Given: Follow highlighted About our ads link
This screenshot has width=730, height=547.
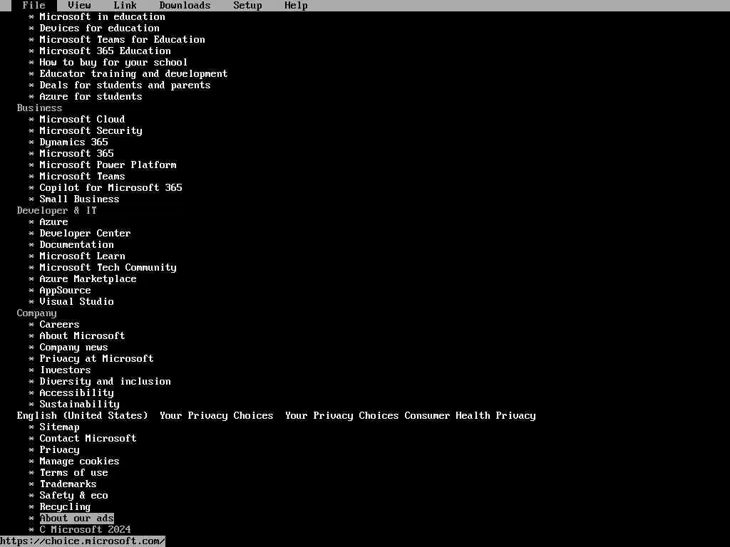Looking at the screenshot, I should pyautogui.click(x=77, y=519).
